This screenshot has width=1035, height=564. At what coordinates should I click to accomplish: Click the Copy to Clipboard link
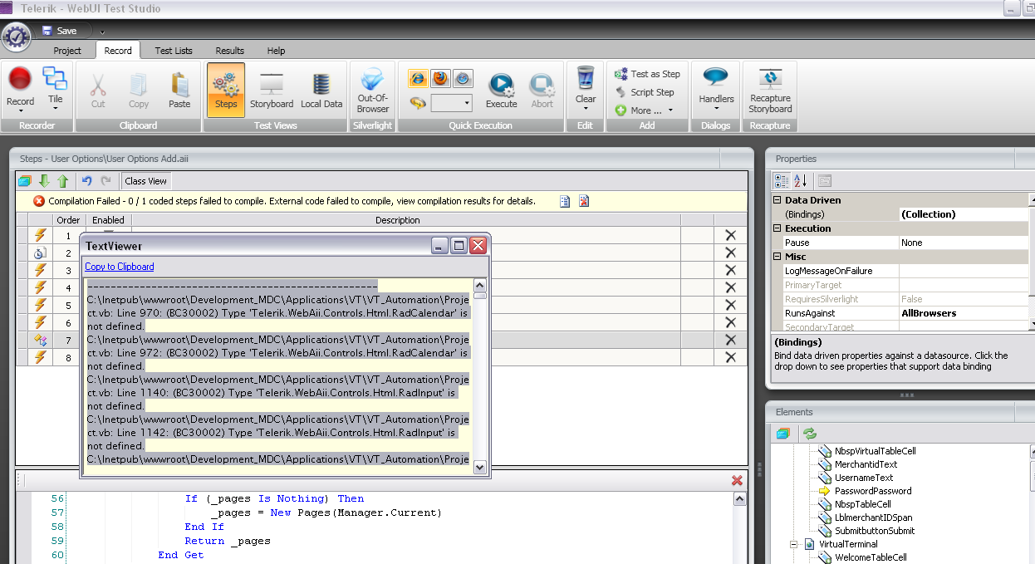[120, 267]
